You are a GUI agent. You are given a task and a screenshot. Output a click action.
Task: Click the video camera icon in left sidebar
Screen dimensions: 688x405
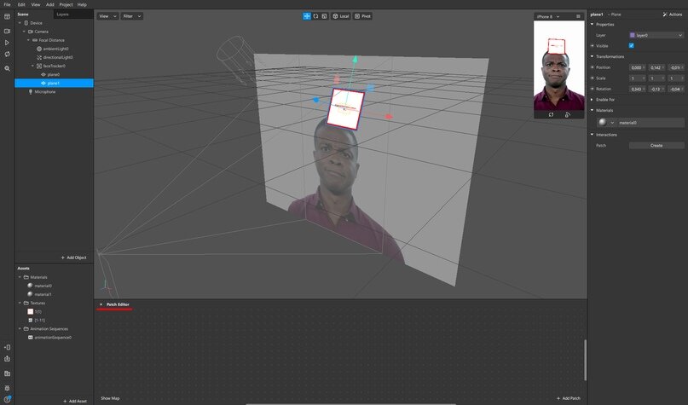coord(7,32)
